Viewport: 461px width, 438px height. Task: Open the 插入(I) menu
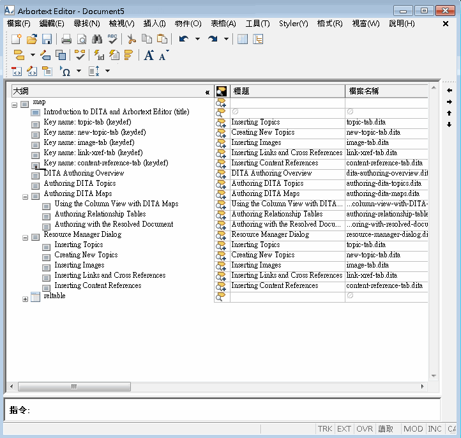tap(155, 24)
